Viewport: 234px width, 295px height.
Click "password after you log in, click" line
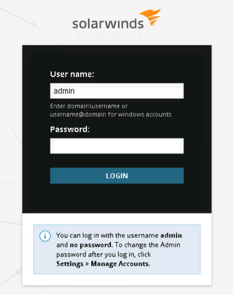[x=104, y=254]
